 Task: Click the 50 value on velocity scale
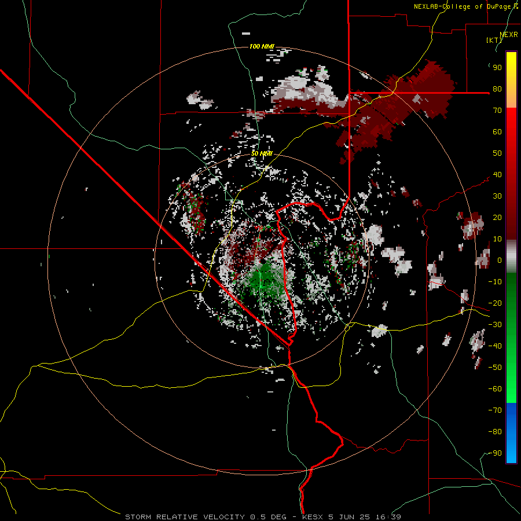[497, 153]
